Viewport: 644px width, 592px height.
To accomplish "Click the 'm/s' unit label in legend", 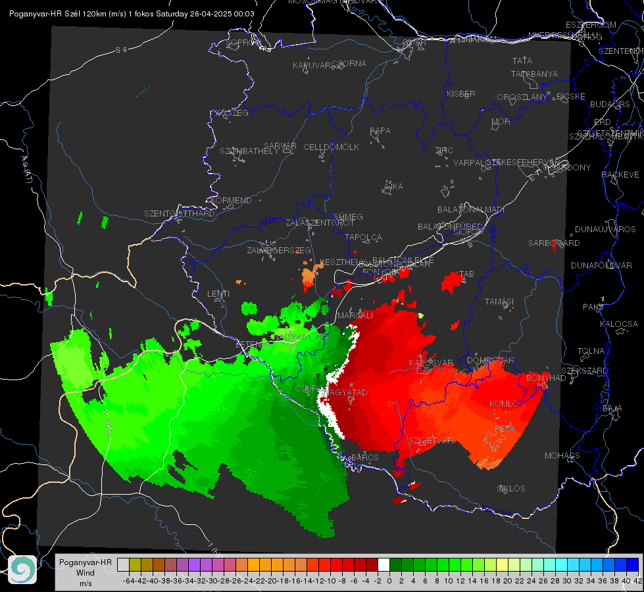I will tap(86, 583).
